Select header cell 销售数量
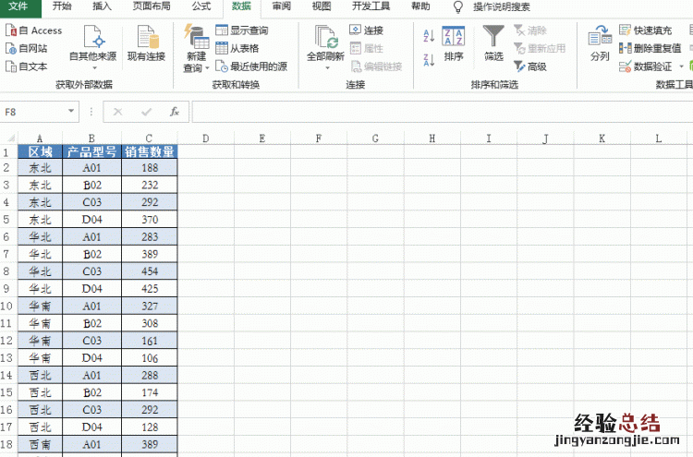This screenshot has width=693, height=457. [x=150, y=152]
